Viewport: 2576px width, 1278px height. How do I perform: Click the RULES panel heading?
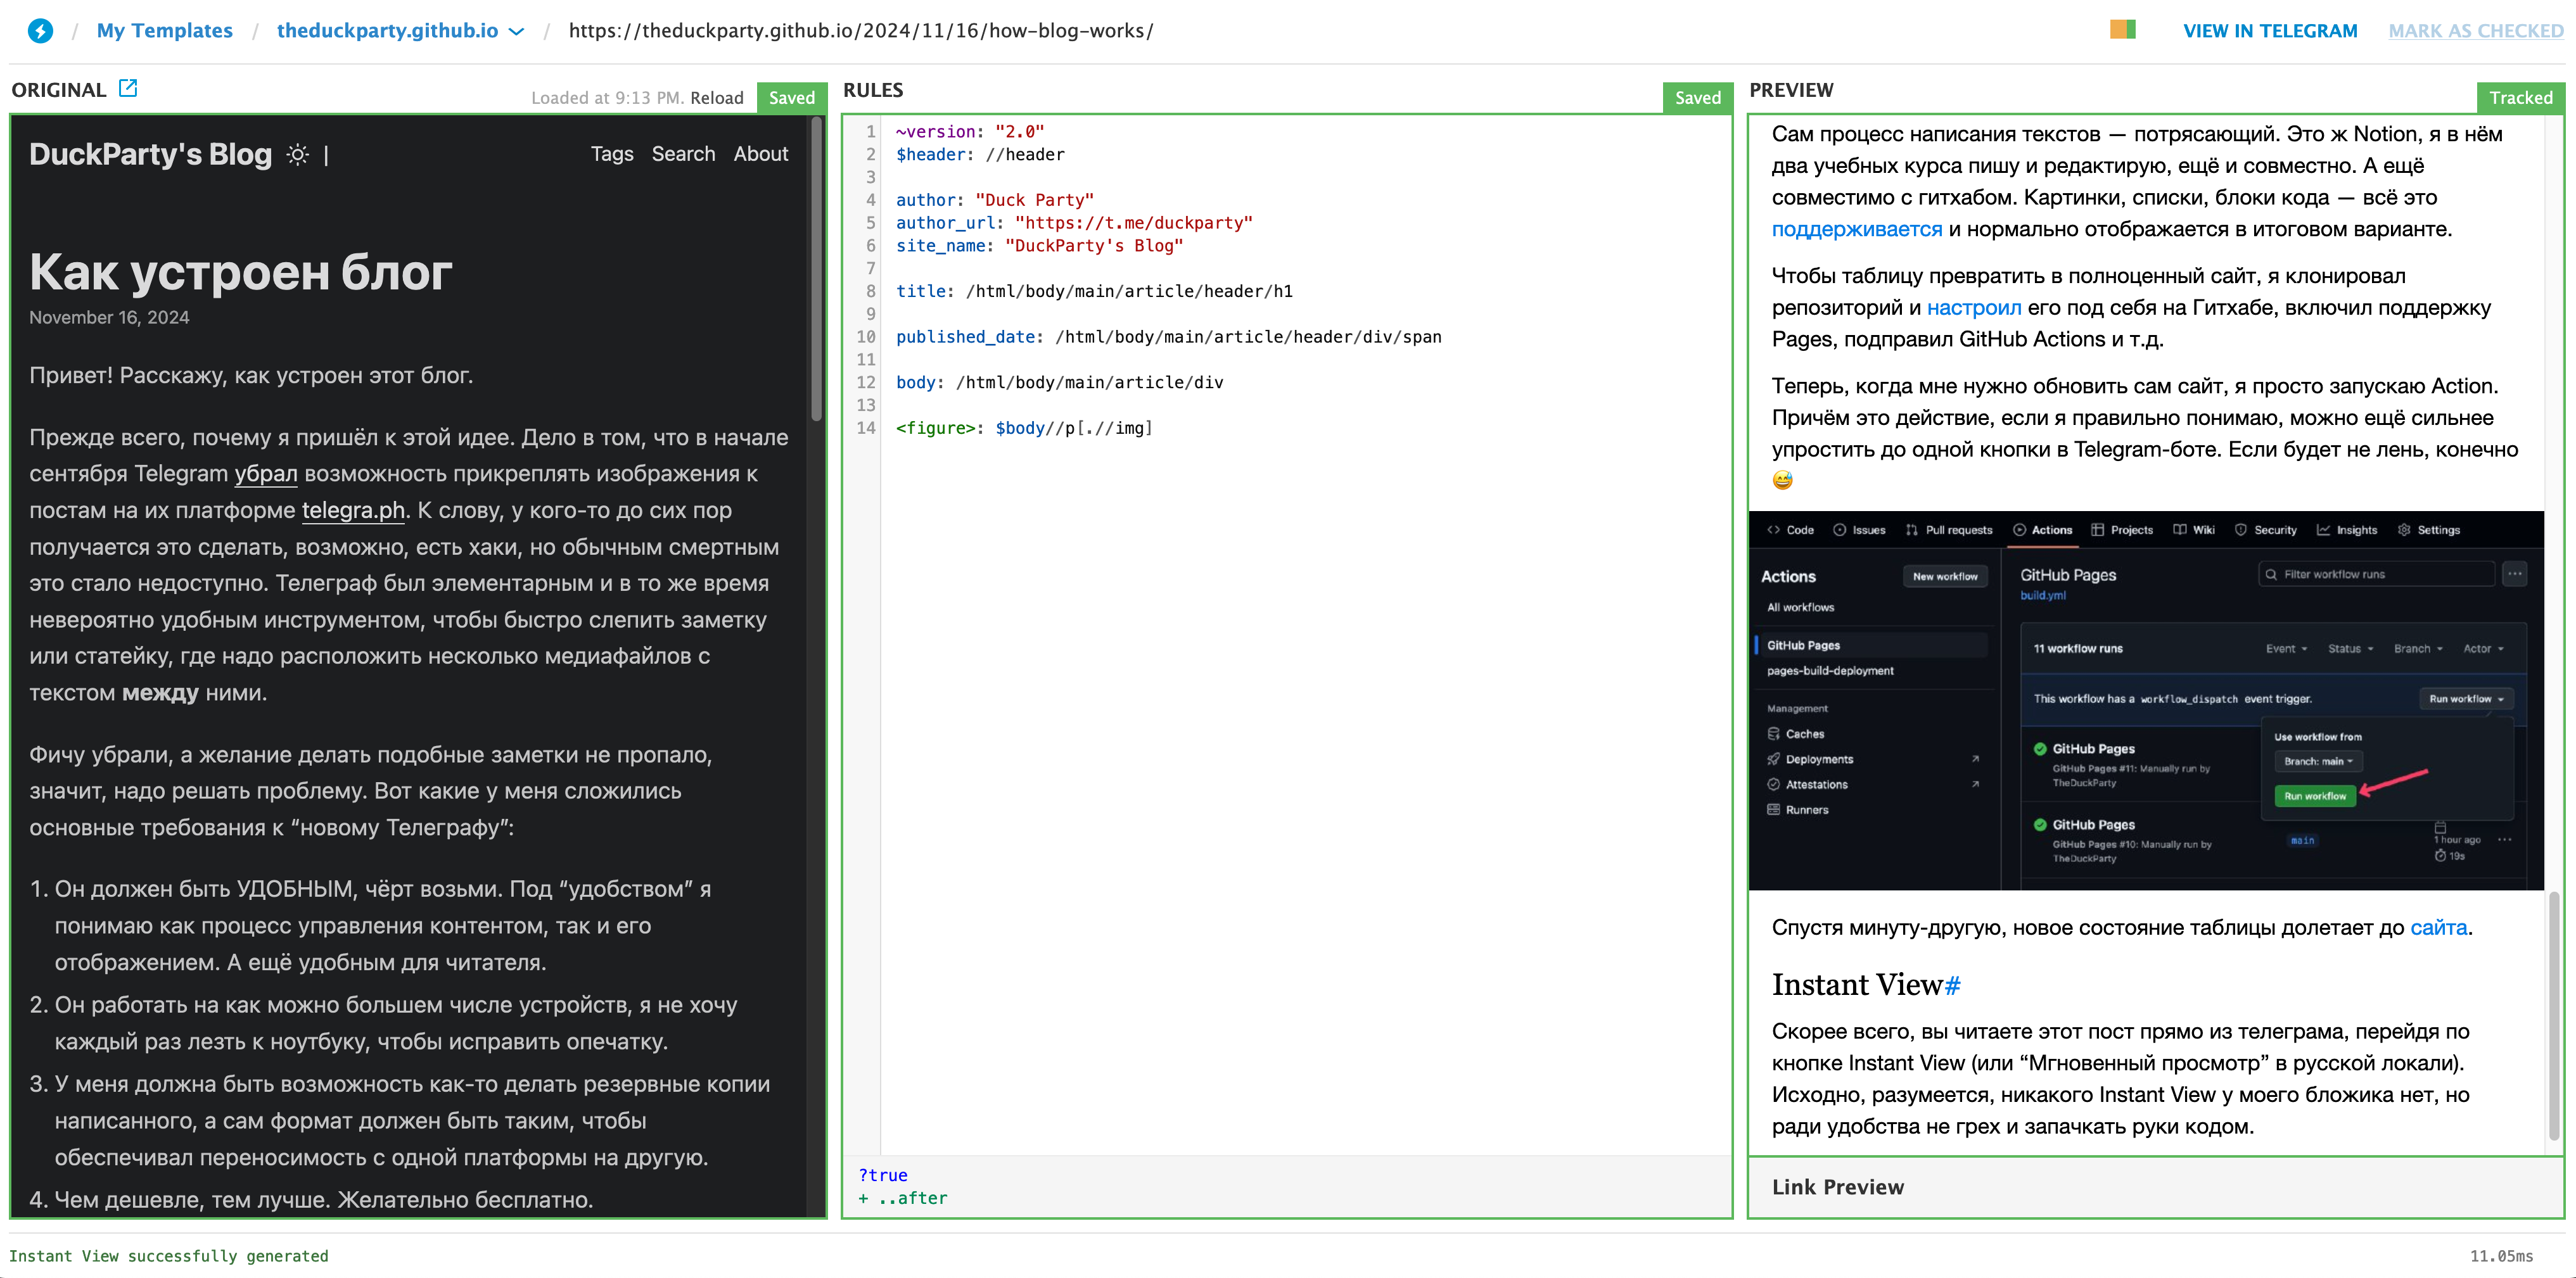(x=872, y=90)
